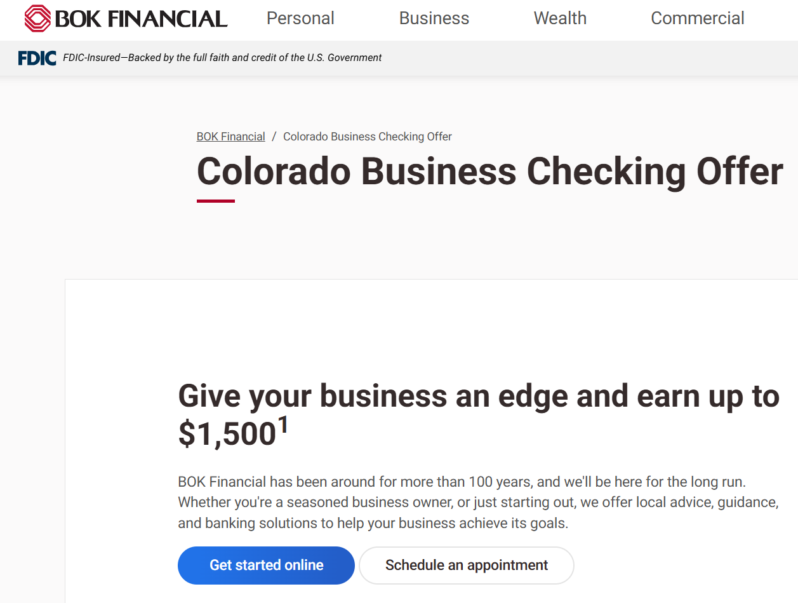
Task: Open the Personal navigation menu
Action: point(300,18)
